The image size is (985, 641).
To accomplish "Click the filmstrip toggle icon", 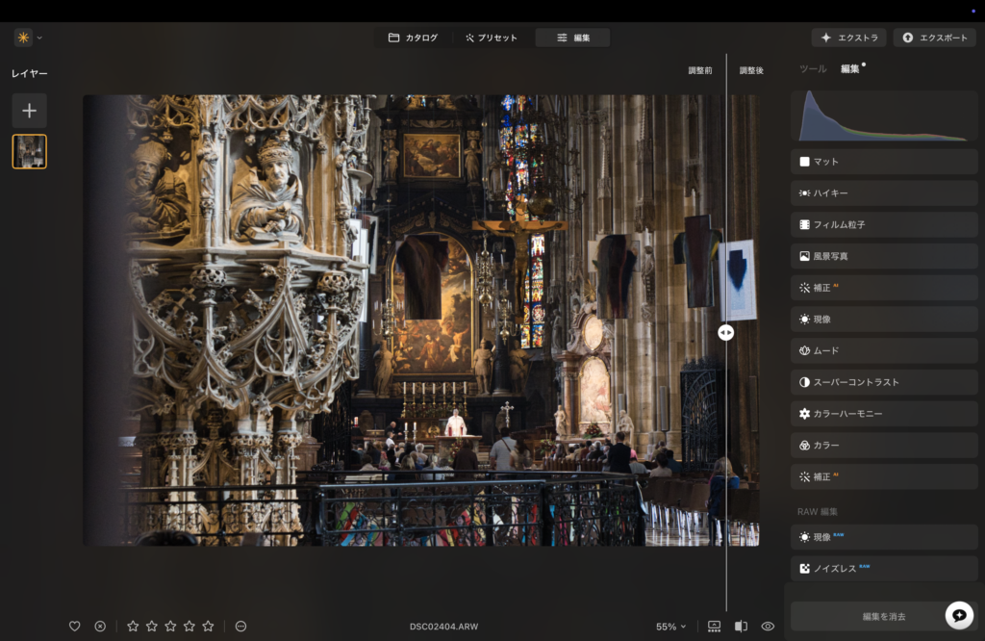I will (715, 626).
